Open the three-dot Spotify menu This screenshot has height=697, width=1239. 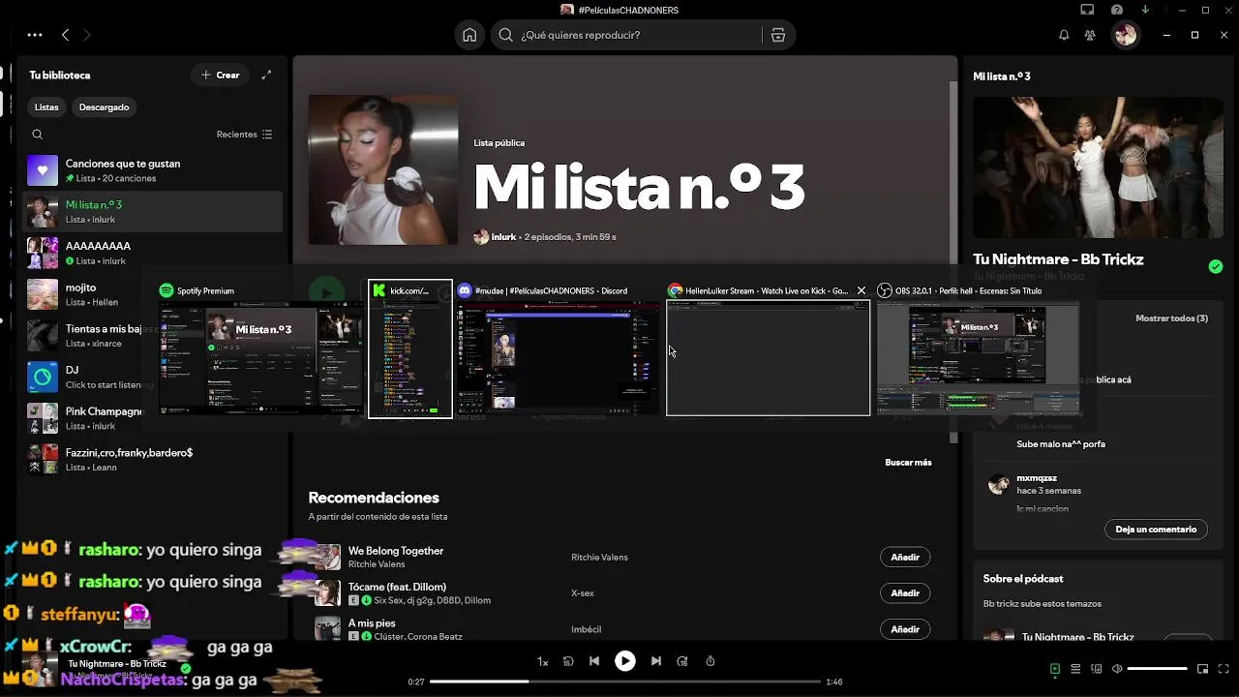click(35, 35)
